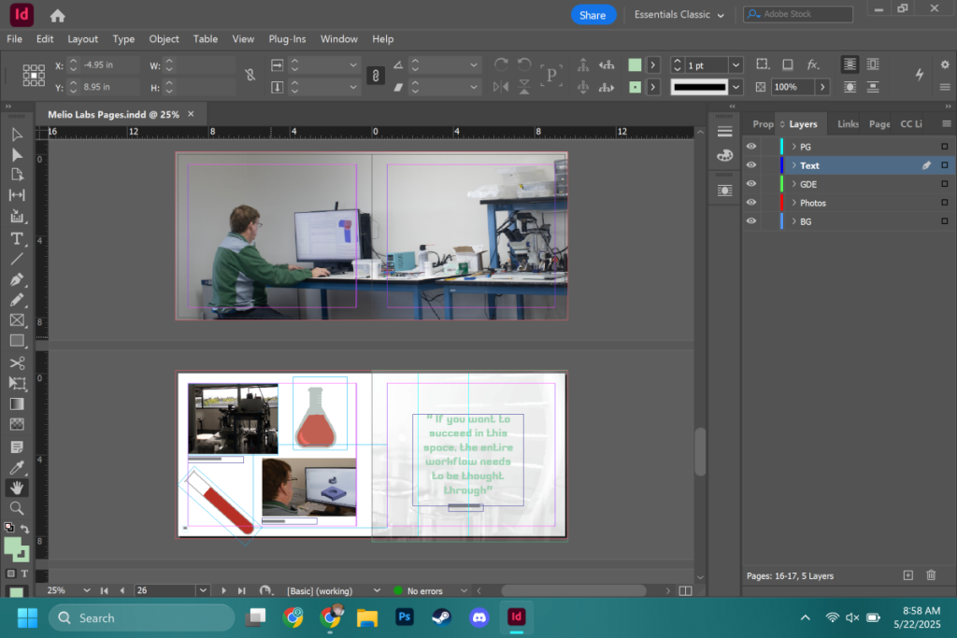Hide the Photos layer
Viewport: 957px width, 638px height.
point(751,203)
